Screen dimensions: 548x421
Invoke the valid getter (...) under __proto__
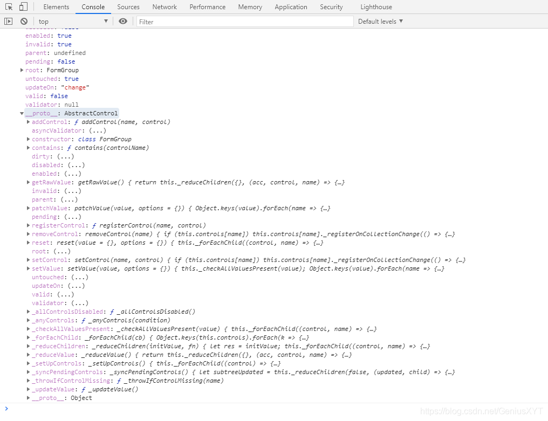[x=65, y=294]
